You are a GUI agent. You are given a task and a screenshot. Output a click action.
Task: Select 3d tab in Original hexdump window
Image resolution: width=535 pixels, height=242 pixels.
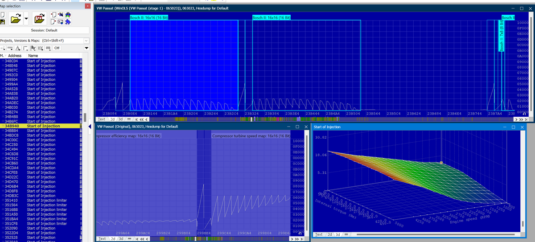(x=121, y=239)
